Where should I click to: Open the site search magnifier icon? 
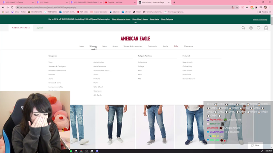[x=243, y=28]
